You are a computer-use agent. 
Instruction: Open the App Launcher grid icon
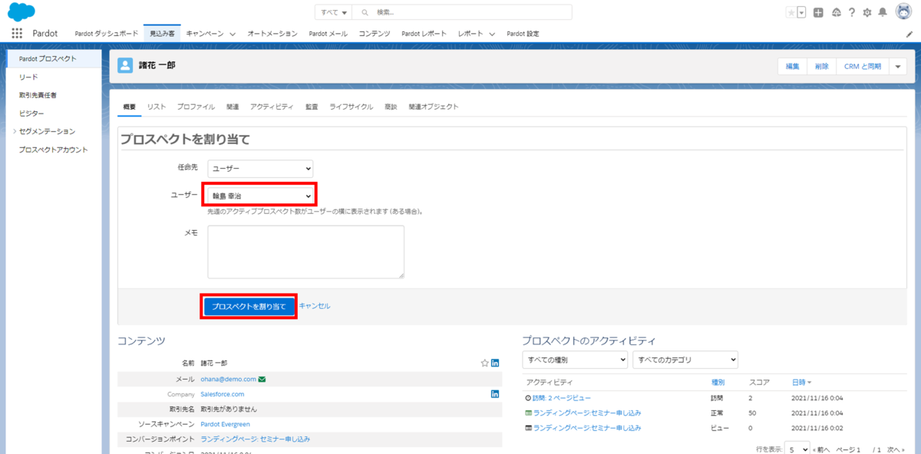pyautogui.click(x=17, y=34)
